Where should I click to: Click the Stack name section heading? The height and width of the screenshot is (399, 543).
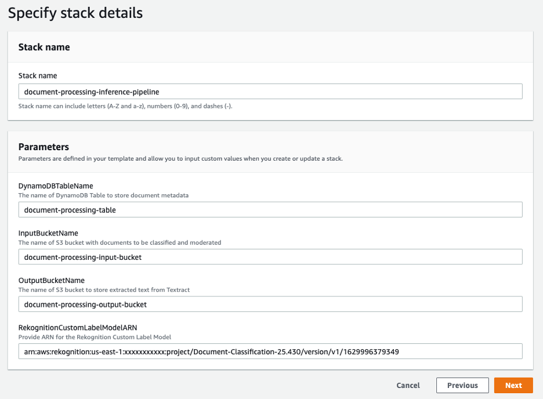pyautogui.click(x=44, y=47)
